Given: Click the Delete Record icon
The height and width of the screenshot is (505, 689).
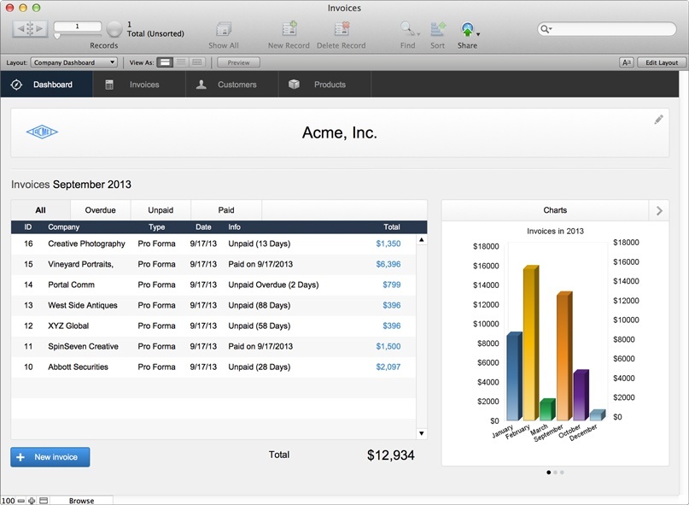Looking at the screenshot, I should point(342,29).
